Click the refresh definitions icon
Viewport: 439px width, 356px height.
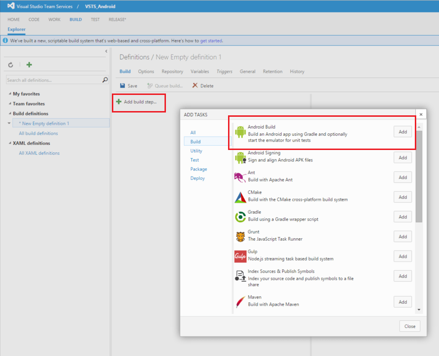click(11, 65)
